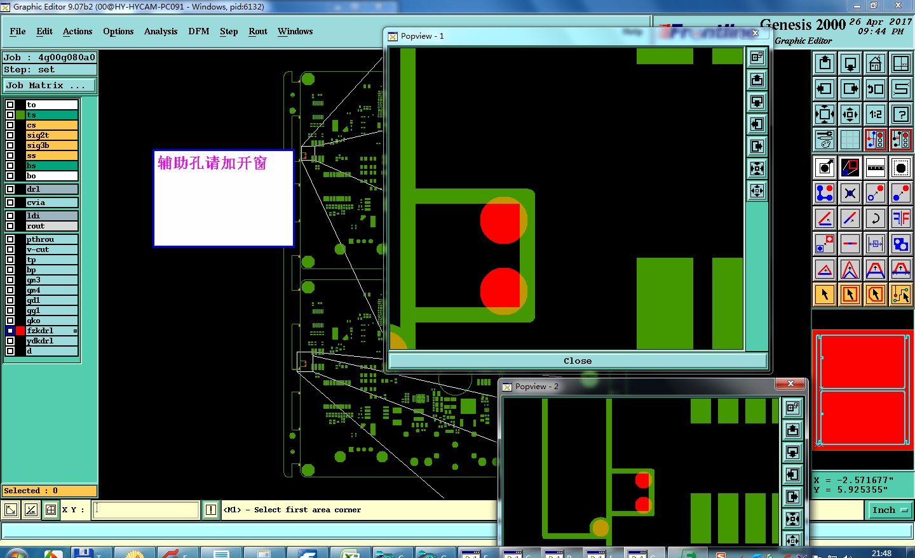Click the zoom home icon in Popview 1
Viewport: 915px width, 558px height.
coord(757,57)
